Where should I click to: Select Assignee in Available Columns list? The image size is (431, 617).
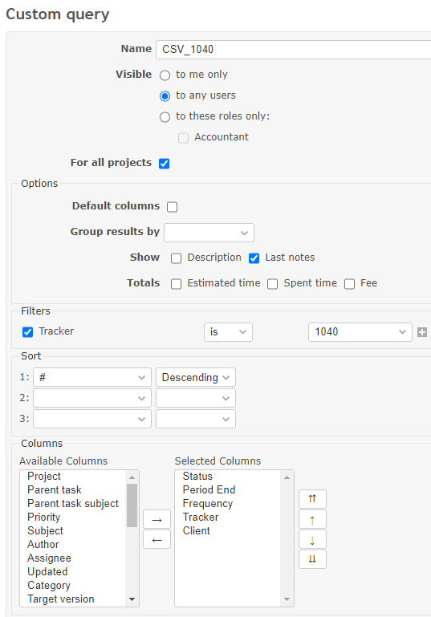[49, 558]
